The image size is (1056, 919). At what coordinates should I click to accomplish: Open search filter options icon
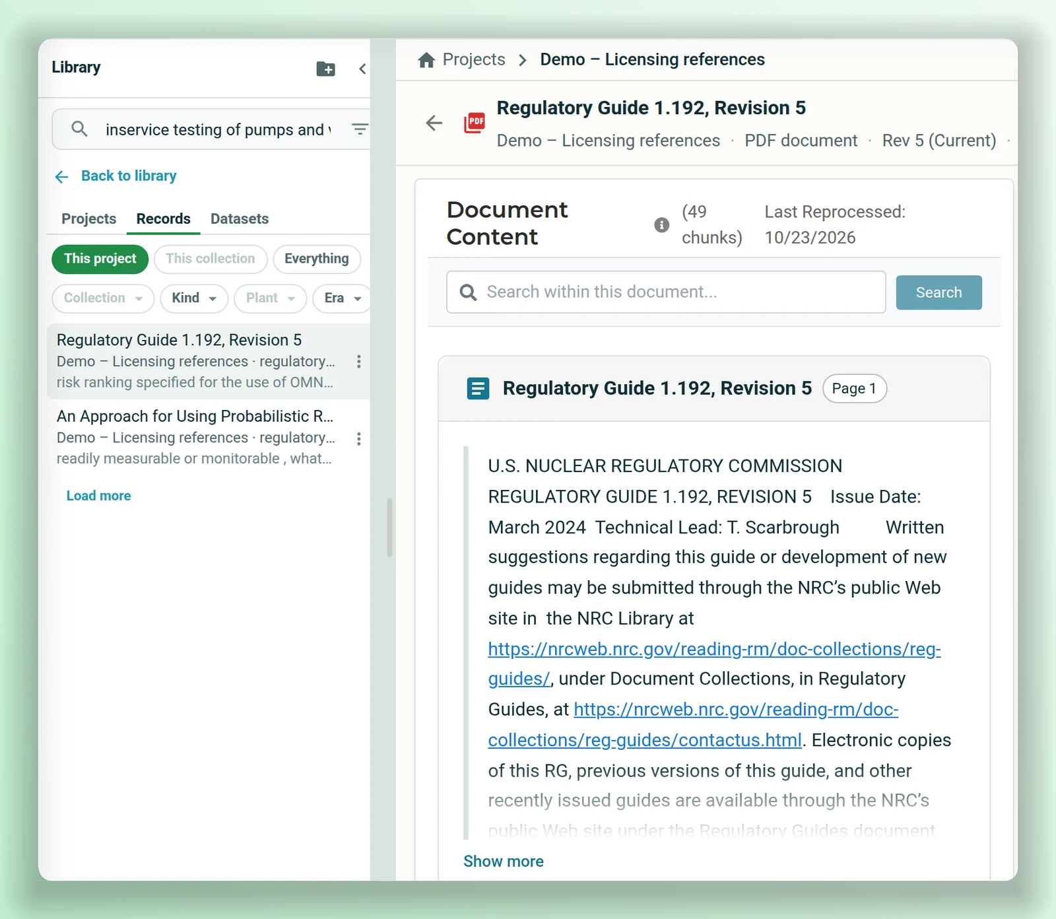point(360,129)
